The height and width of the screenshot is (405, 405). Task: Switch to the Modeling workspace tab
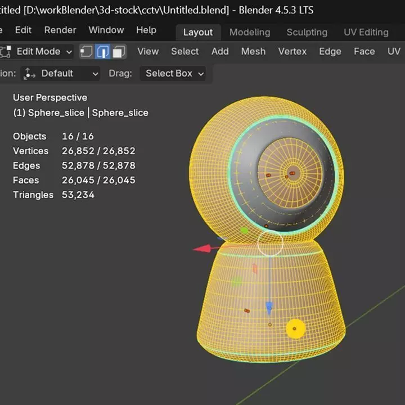[250, 32]
